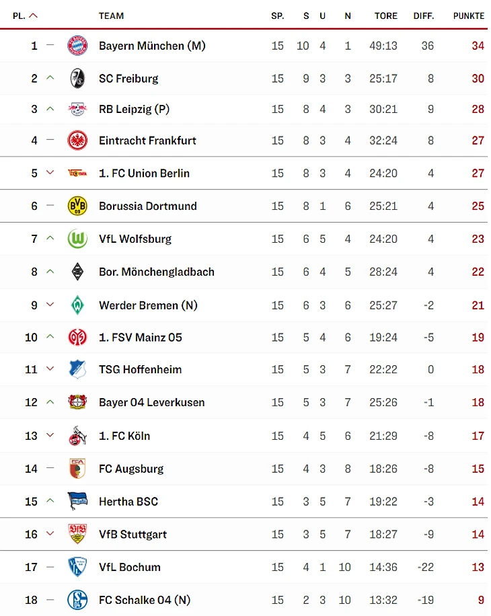Image resolution: width=491 pixels, height=616 pixels.
Task: Click the Borussia Dortmund BVB logo
Action: [x=77, y=206]
